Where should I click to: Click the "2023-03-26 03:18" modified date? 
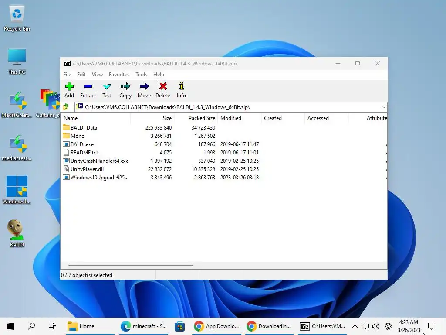coord(240,178)
